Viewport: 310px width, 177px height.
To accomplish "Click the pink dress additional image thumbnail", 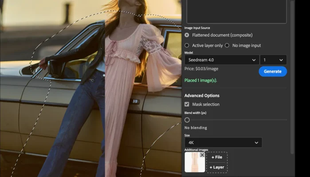I will click(x=194, y=162).
